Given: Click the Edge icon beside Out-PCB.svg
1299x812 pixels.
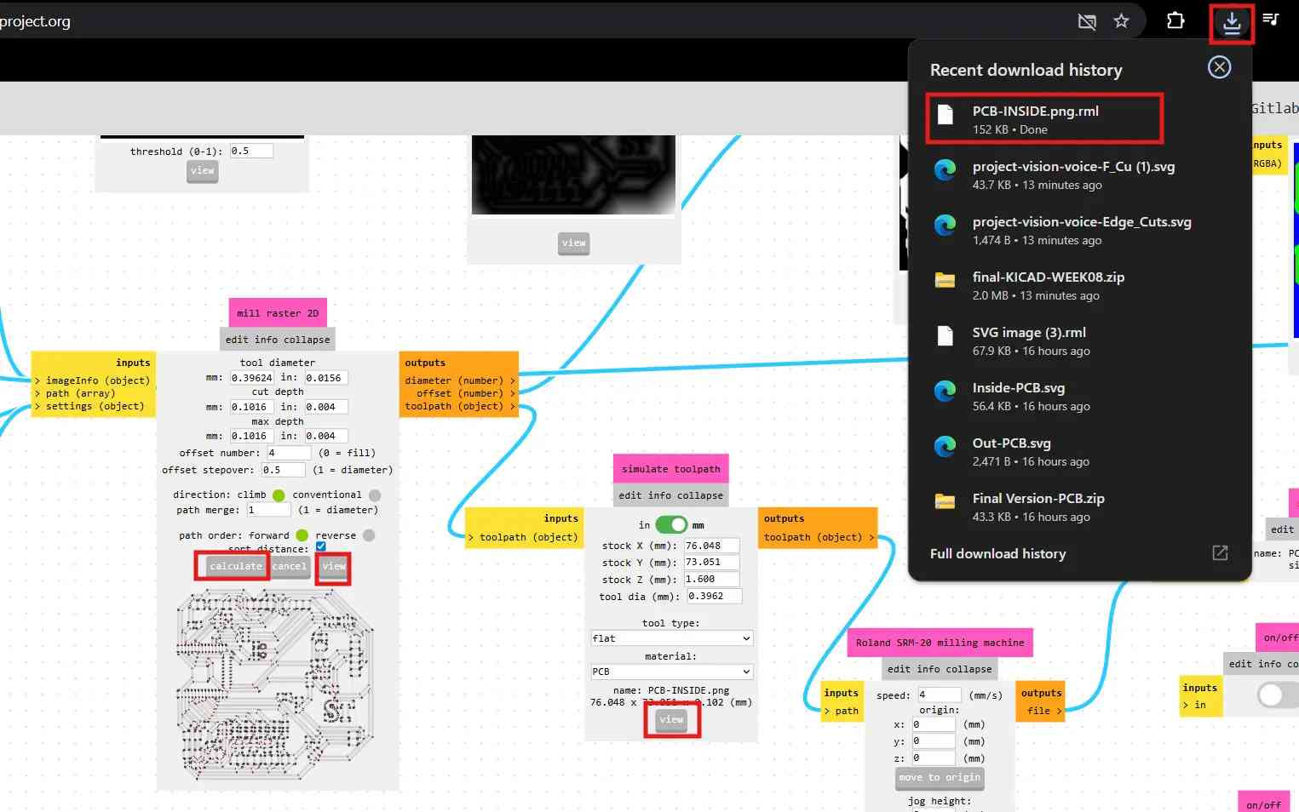Looking at the screenshot, I should coord(945,447).
